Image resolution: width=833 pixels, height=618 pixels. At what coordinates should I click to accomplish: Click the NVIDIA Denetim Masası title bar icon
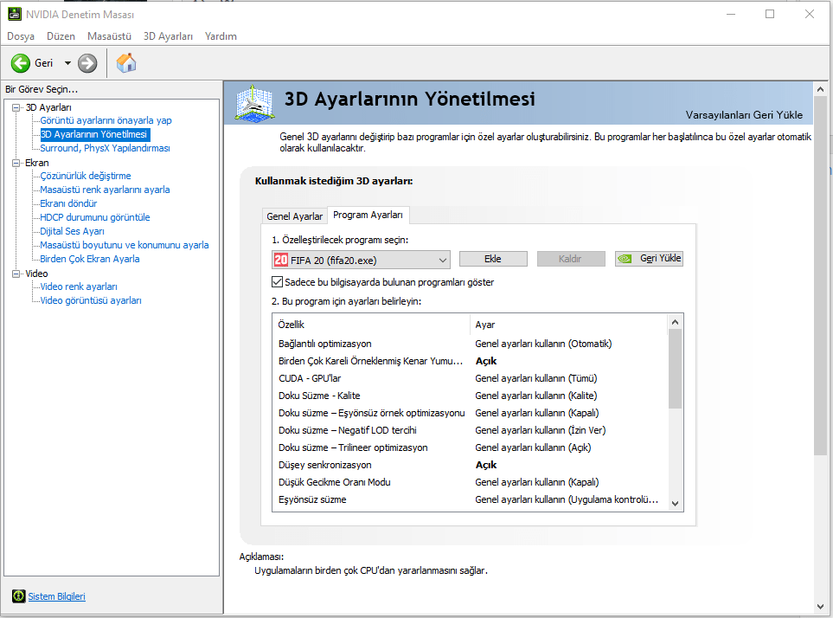pyautogui.click(x=15, y=15)
